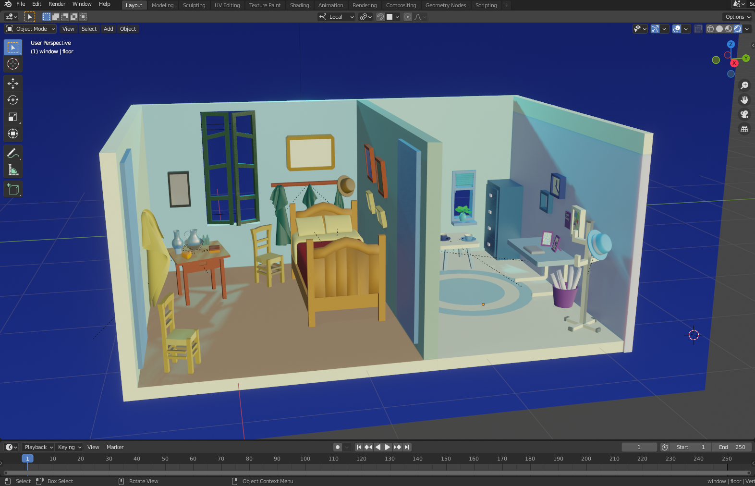
Task: Click the X axis on the navigation gizmo
Action: click(x=734, y=63)
